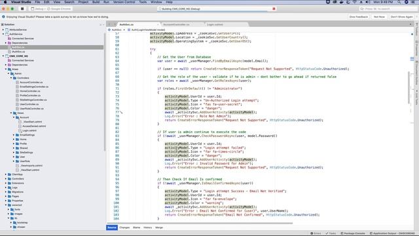The height and width of the screenshot is (236, 419).
Task: Open UserRoleController.cs in the solution tree
Action: [x=31, y=109]
